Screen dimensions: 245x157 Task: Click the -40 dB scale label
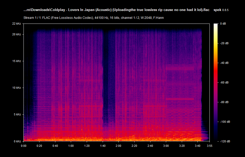click(x=224, y=63)
